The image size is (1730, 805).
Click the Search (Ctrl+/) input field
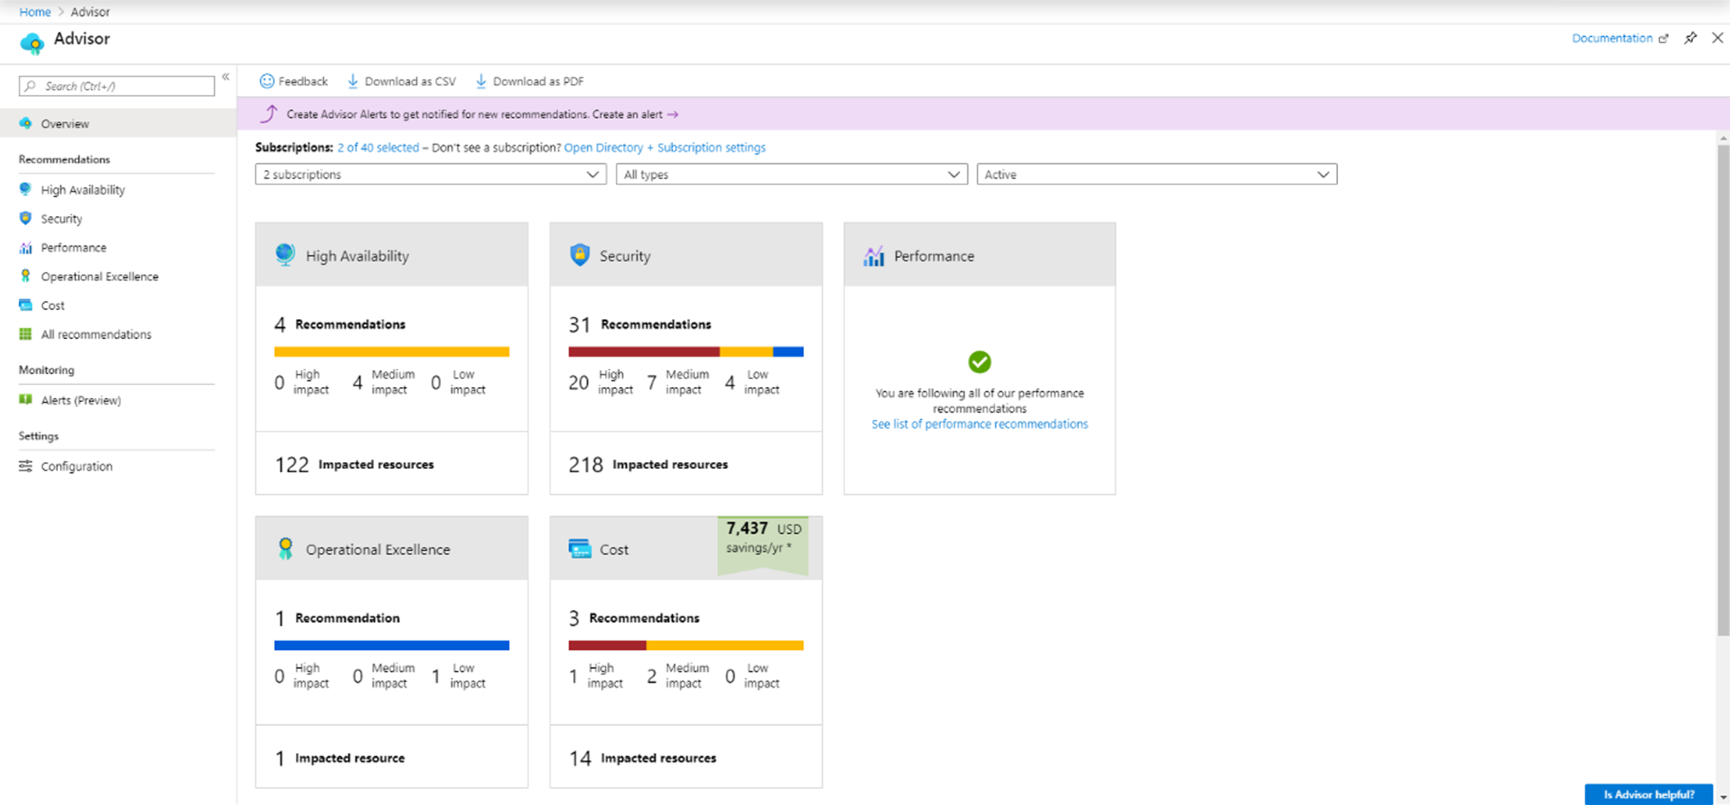coord(117,86)
